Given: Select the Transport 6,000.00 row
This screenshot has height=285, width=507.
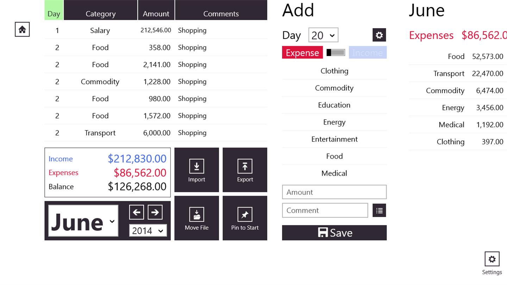Looking at the screenshot, I should [x=156, y=133].
